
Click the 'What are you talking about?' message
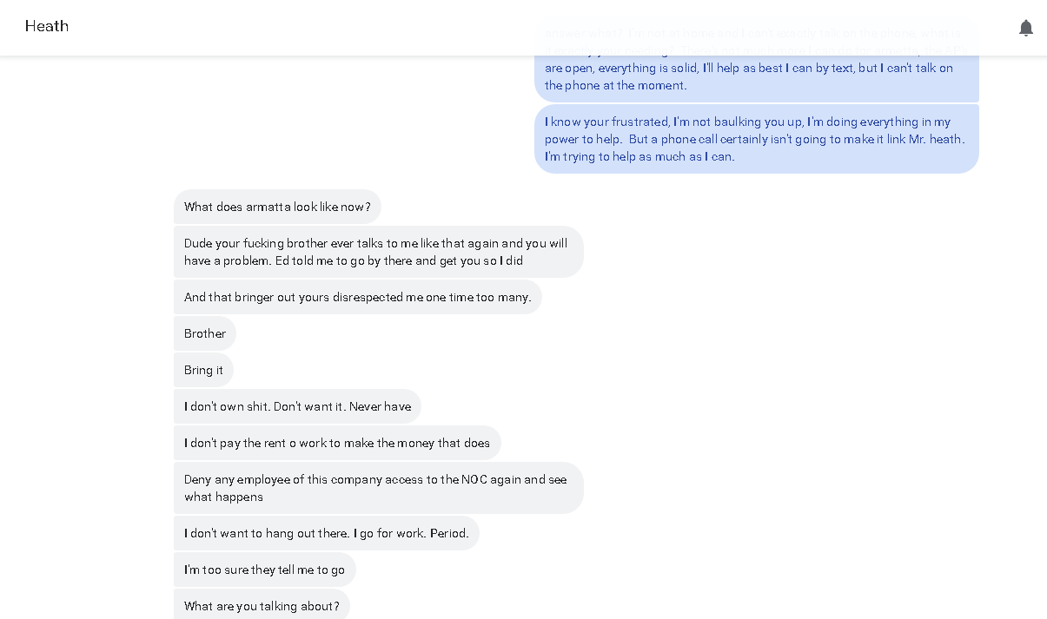[x=262, y=605]
